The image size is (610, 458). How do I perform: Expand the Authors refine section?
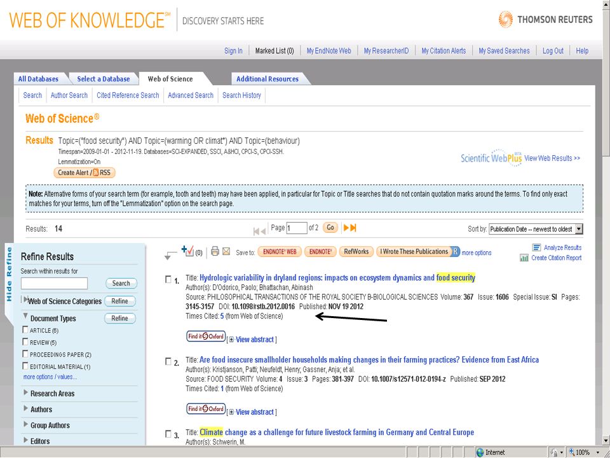[26, 408]
